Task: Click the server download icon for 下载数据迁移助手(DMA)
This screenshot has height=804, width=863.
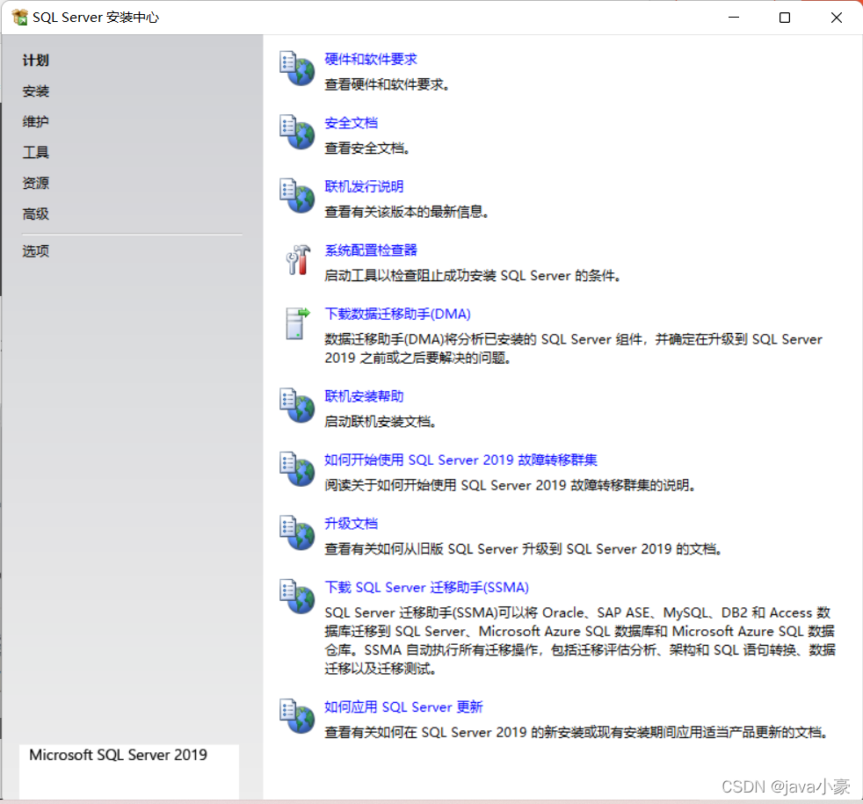Action: pos(298,323)
